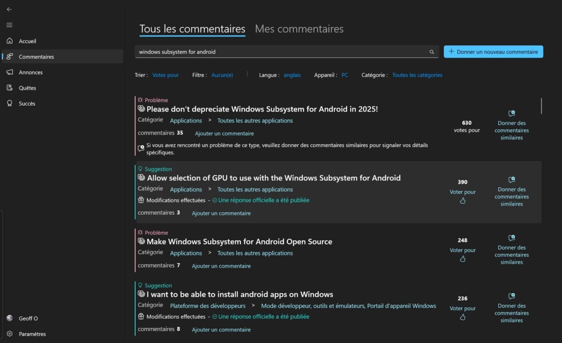Image resolution: width=562 pixels, height=343 pixels.
Task: Click the back arrow icon
Action: (9, 9)
